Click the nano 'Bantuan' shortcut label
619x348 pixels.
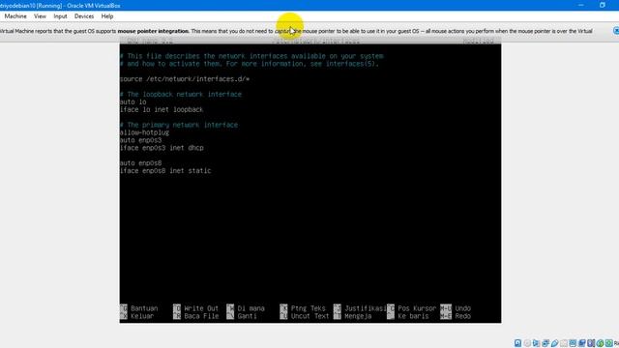[x=144, y=308]
